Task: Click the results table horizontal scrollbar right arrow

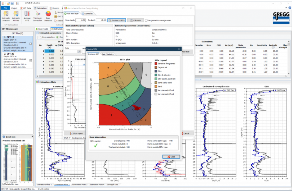Action: 286,76
